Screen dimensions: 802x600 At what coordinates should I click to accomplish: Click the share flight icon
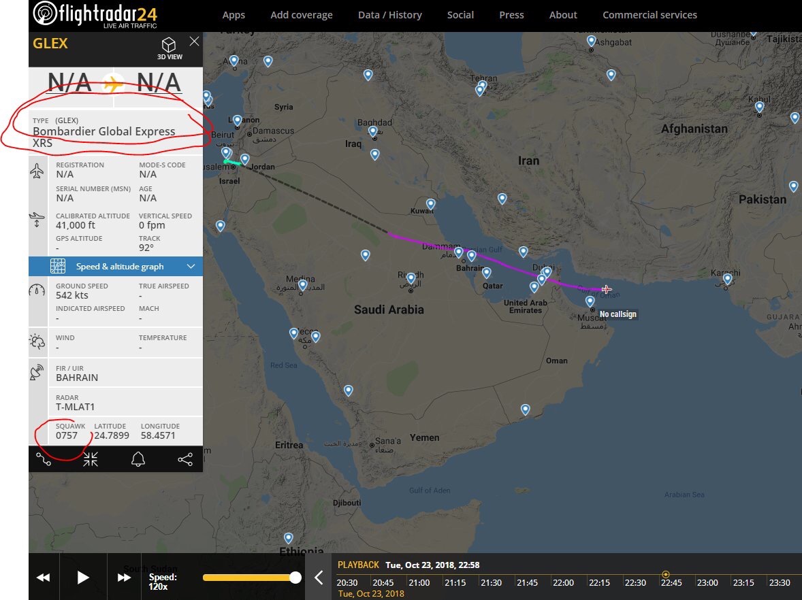tap(185, 459)
